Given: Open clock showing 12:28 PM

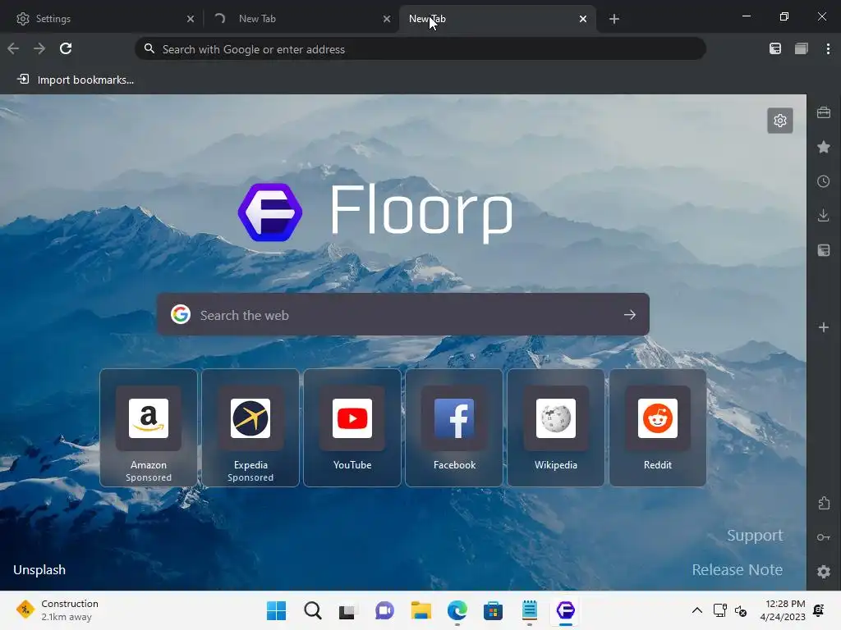Looking at the screenshot, I should click(783, 610).
